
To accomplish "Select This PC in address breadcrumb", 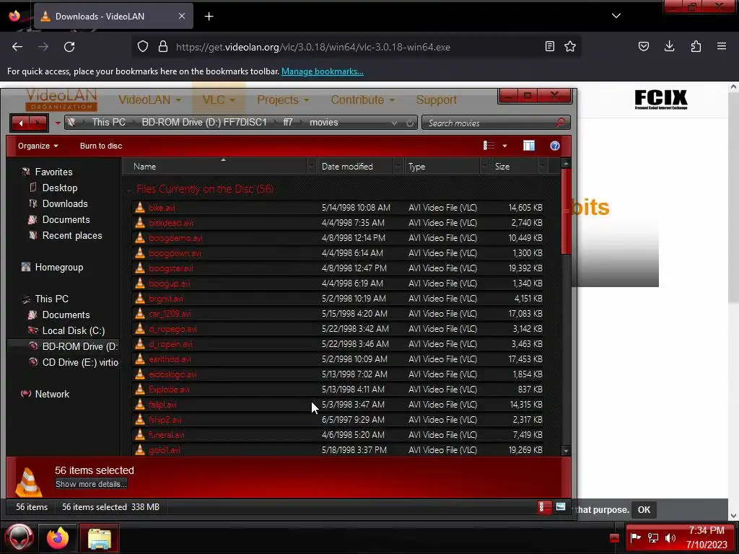I will (109, 123).
